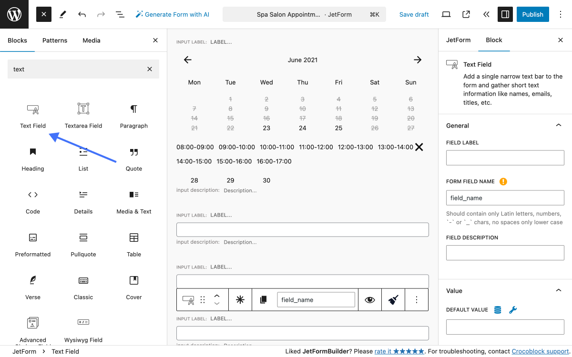Undo the last change
This screenshot has width=572, height=357.
point(82,14)
